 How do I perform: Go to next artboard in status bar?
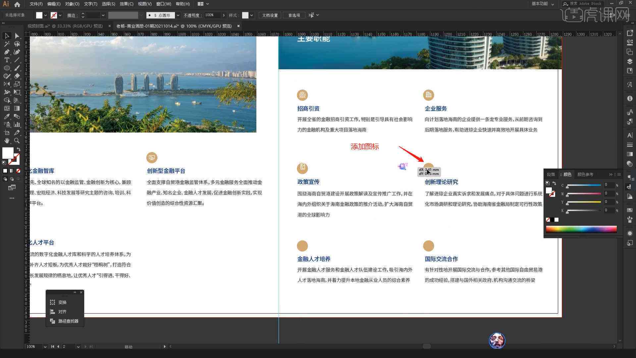(85, 347)
